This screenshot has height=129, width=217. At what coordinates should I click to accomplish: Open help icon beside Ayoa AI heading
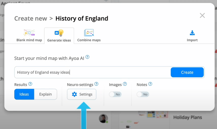tap(87, 57)
